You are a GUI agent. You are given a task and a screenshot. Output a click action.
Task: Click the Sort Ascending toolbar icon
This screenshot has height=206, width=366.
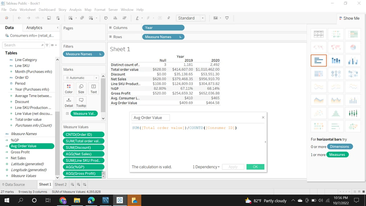(x=115, y=18)
